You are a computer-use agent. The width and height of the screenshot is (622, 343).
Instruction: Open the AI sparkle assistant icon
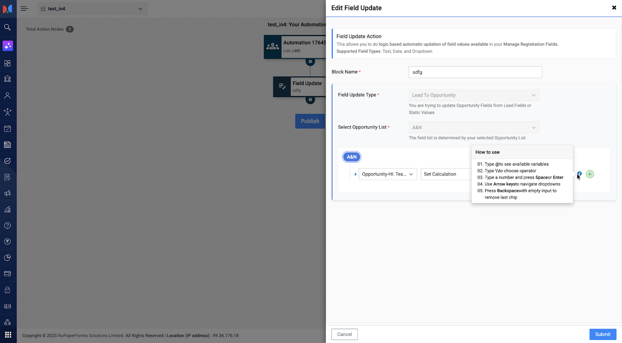pos(8,46)
